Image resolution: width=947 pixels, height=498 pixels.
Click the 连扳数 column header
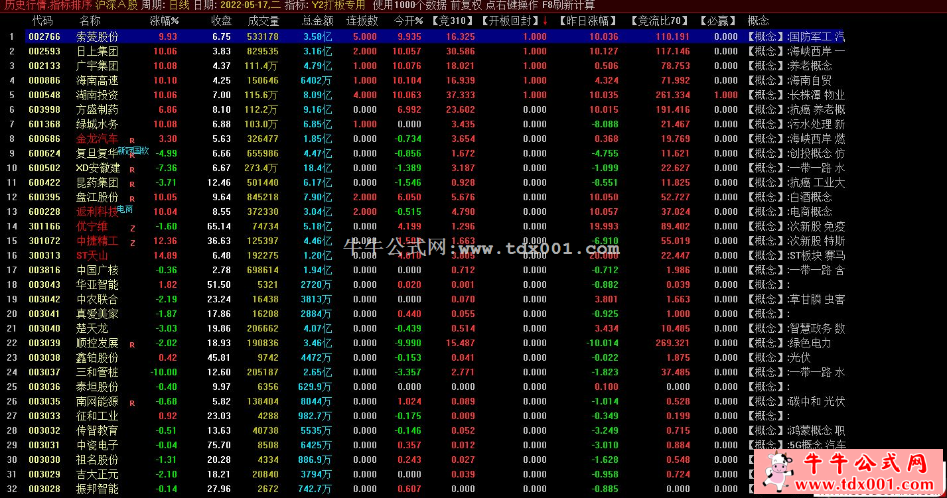point(362,21)
